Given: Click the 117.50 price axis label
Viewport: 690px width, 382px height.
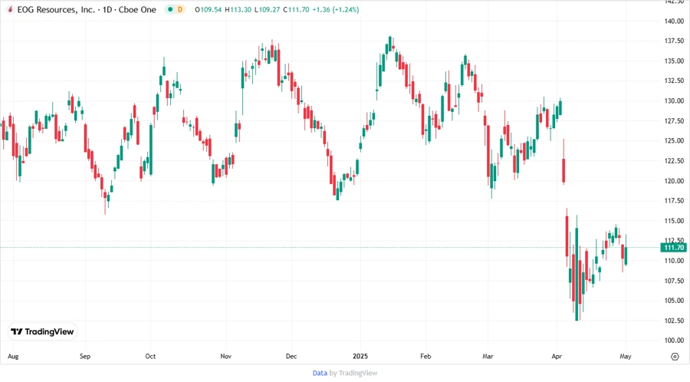Looking at the screenshot, I should point(674,201).
